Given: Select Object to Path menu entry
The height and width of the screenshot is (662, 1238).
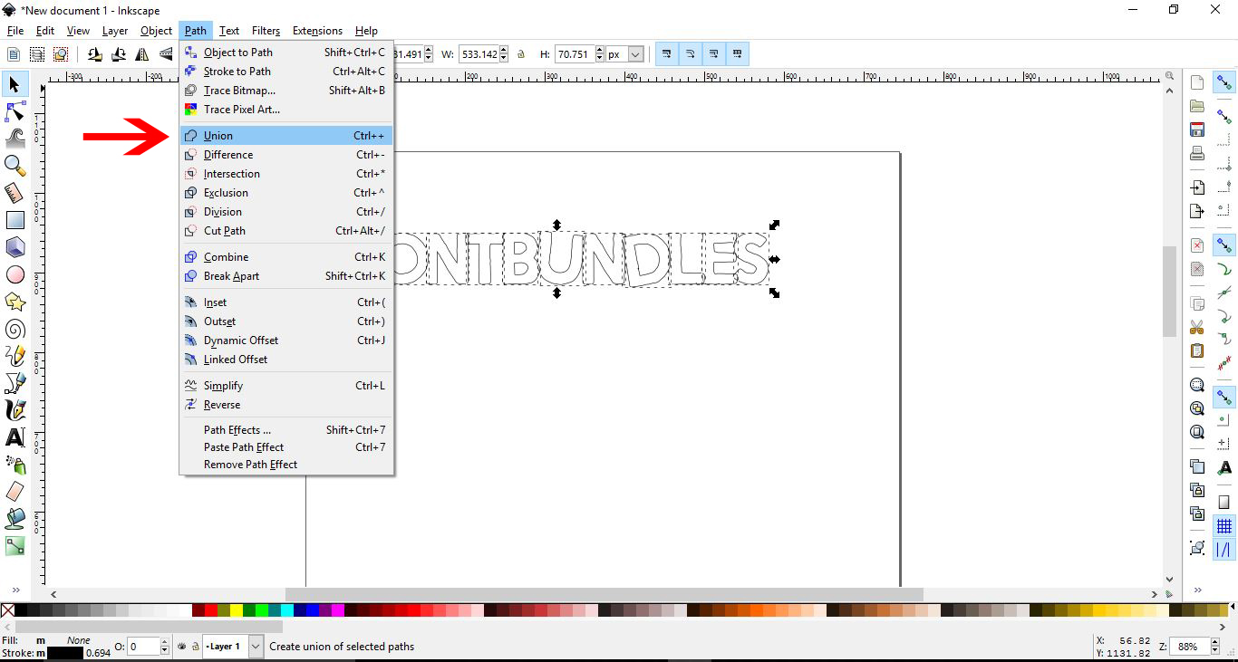Looking at the screenshot, I should [286, 53].
